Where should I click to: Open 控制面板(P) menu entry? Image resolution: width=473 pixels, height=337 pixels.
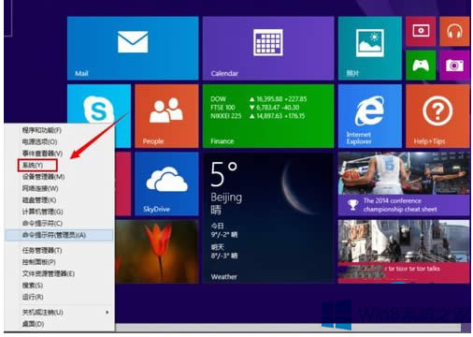pyautogui.click(x=59, y=262)
